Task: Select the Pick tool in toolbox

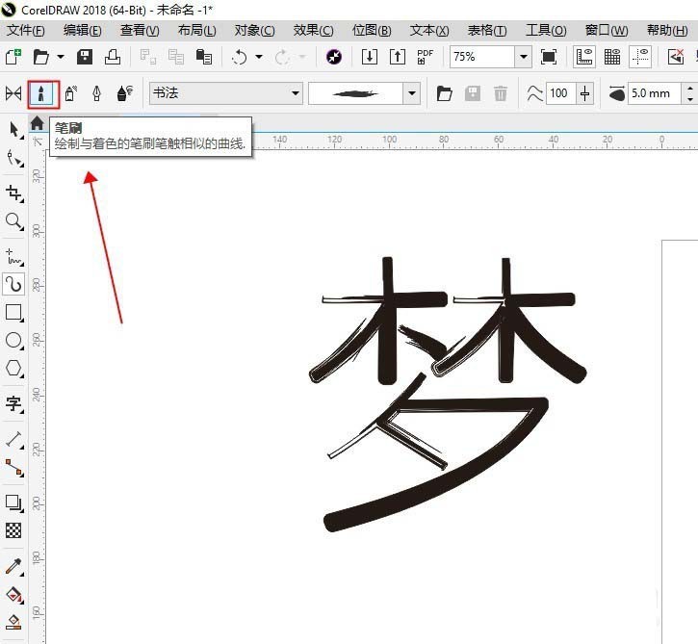Action: tap(13, 128)
